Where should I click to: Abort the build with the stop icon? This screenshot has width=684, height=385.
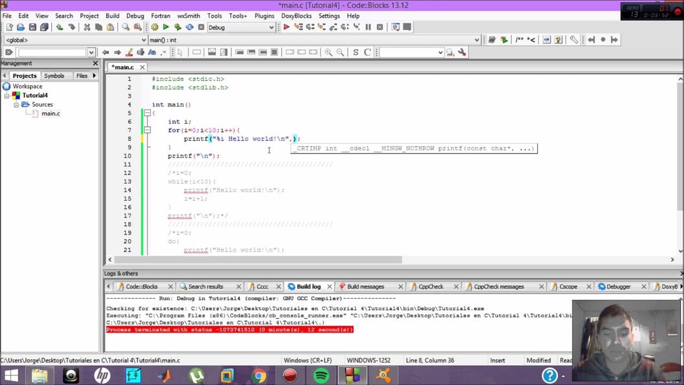coord(201,27)
